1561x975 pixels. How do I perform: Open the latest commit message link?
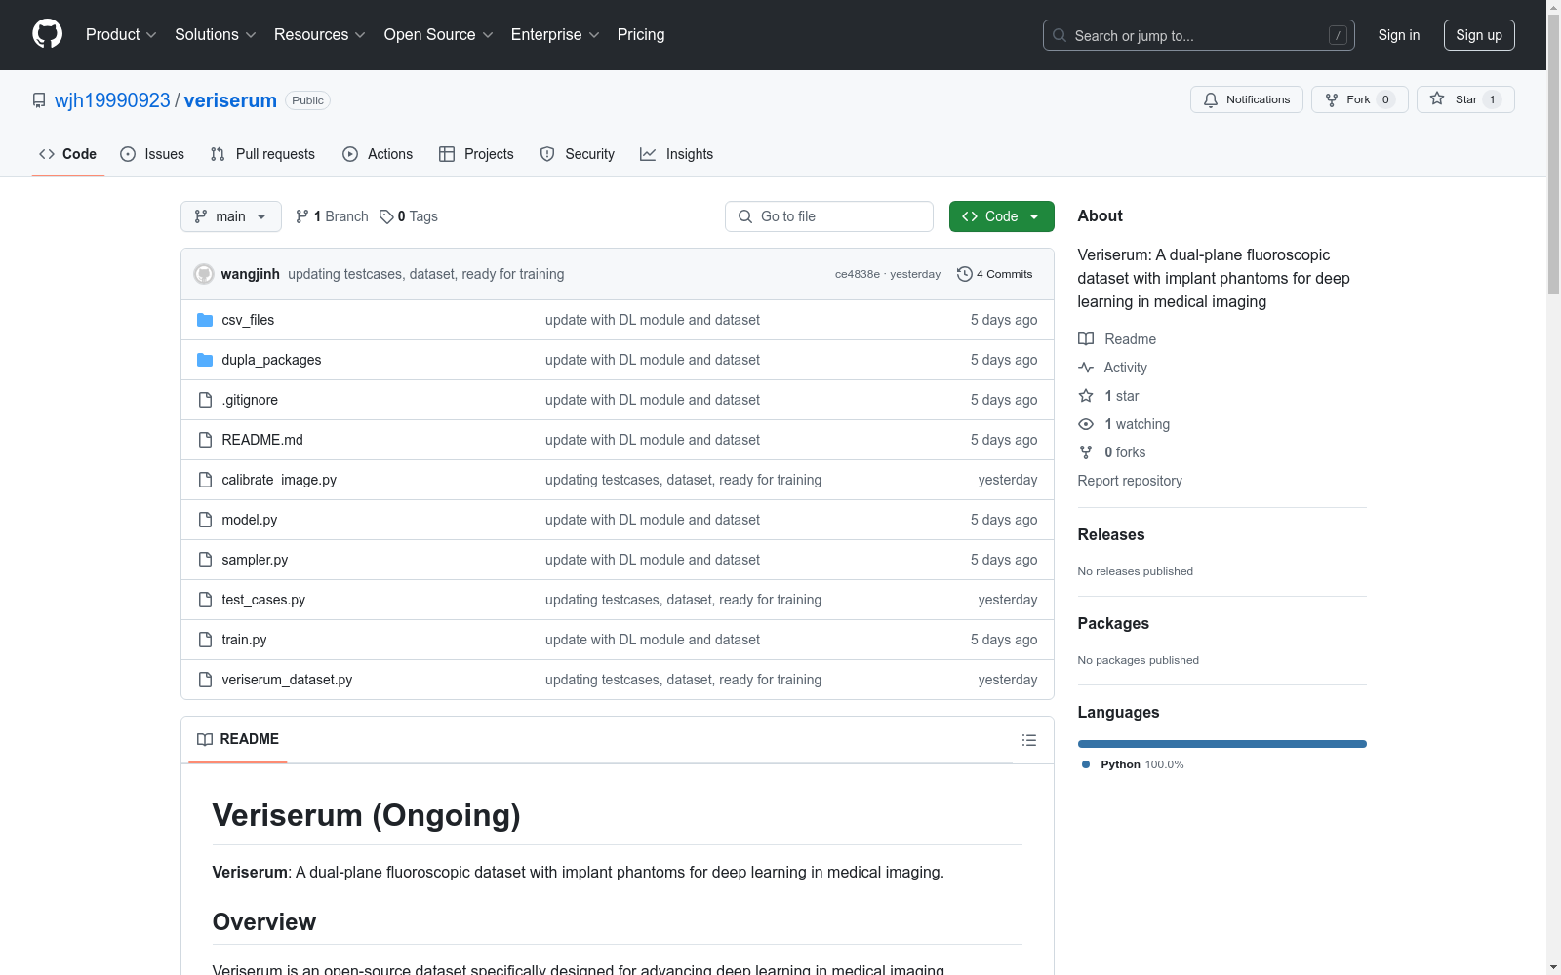tap(425, 274)
